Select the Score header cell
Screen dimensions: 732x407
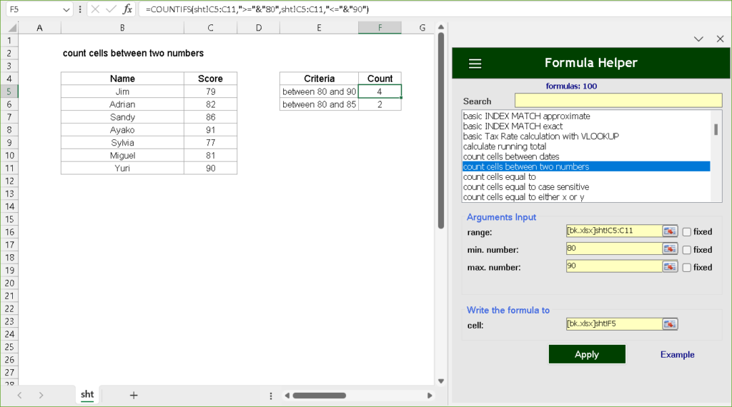coord(211,79)
